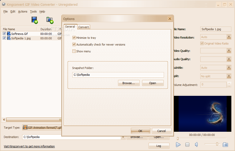Screen dimensions: 235x151
Task: Expand the Split dropdown
Action: click(229, 76)
